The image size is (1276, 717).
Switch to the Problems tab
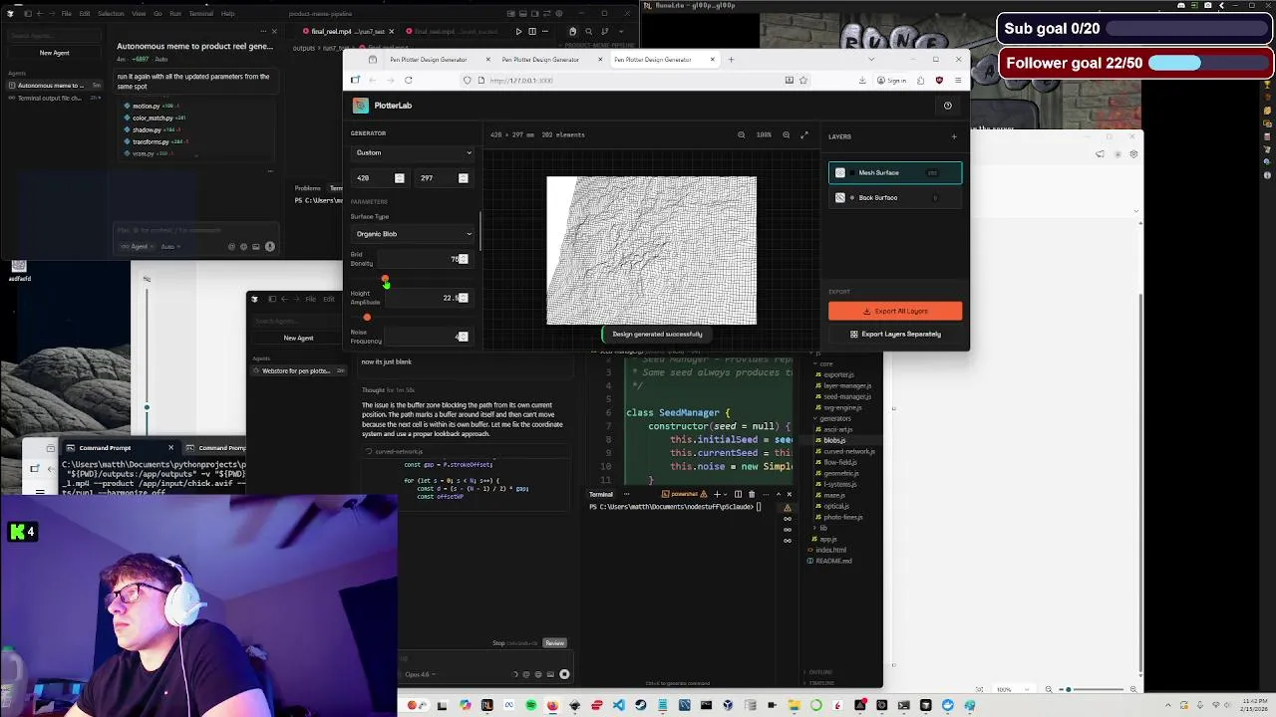click(x=307, y=188)
